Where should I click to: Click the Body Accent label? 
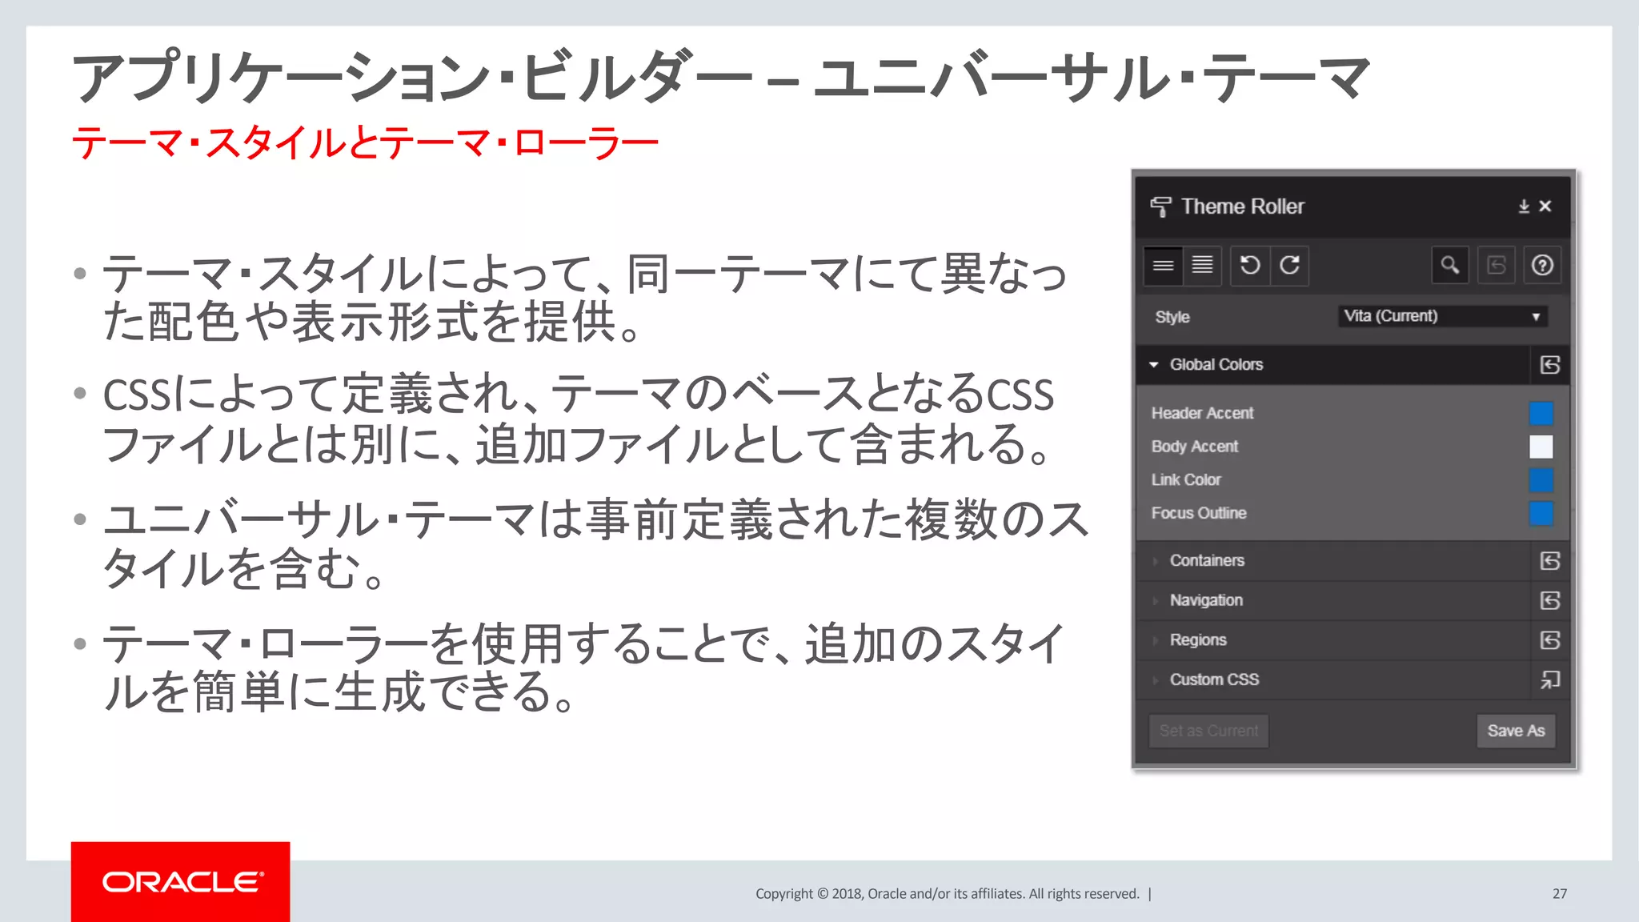tap(1194, 447)
